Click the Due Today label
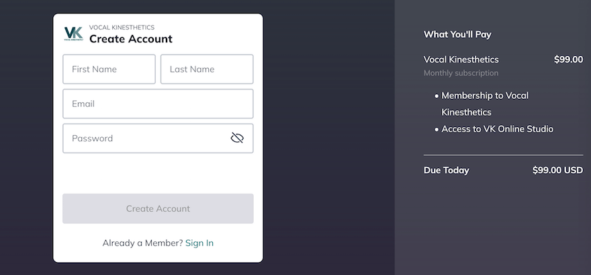 [x=446, y=171]
